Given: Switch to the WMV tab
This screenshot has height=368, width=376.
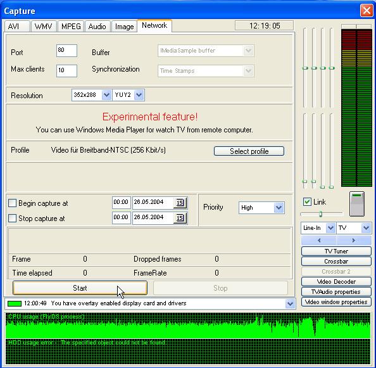Looking at the screenshot, I should pyautogui.click(x=44, y=26).
